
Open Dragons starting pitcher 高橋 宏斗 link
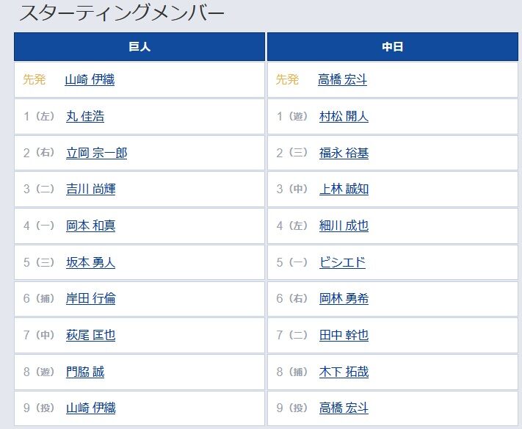click(342, 79)
